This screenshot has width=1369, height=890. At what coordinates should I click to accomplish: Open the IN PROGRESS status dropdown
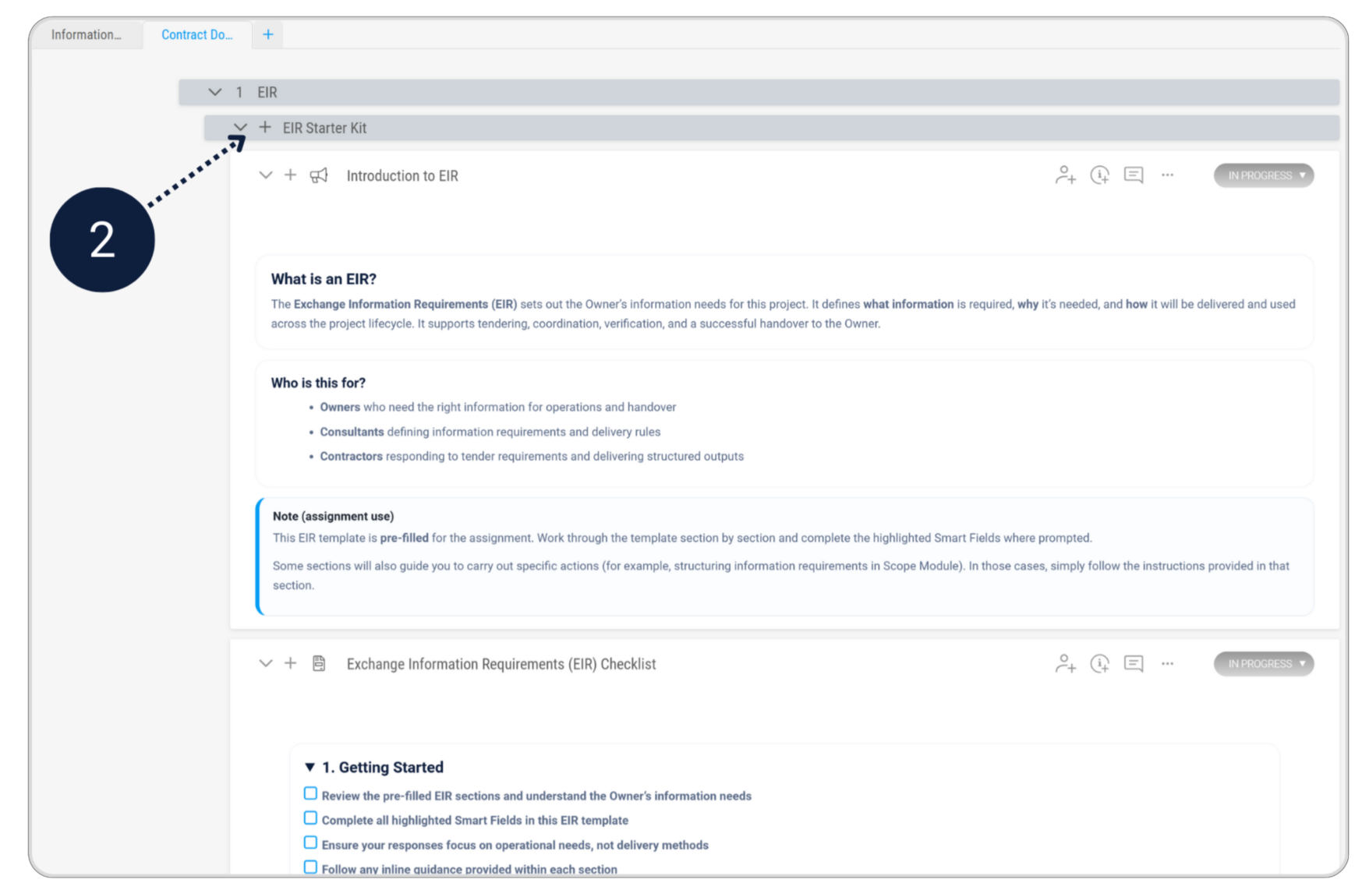tap(1263, 175)
